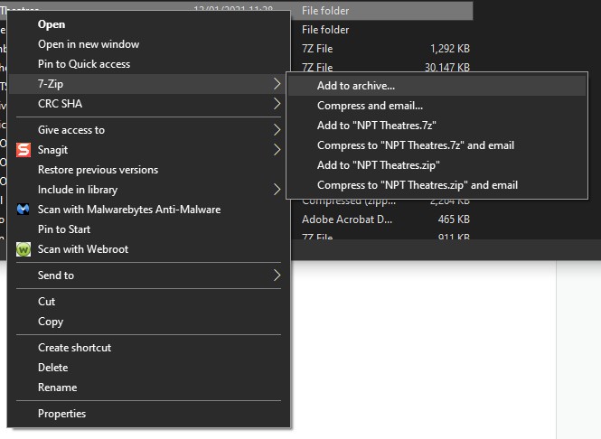
Task: Choose Scan with Malwarebytes Anti-Malware
Action: tap(149, 210)
